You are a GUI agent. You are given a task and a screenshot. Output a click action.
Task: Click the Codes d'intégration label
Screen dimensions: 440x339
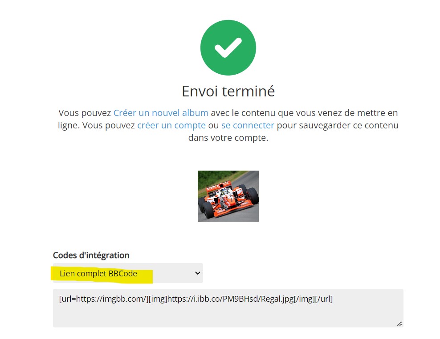91,255
